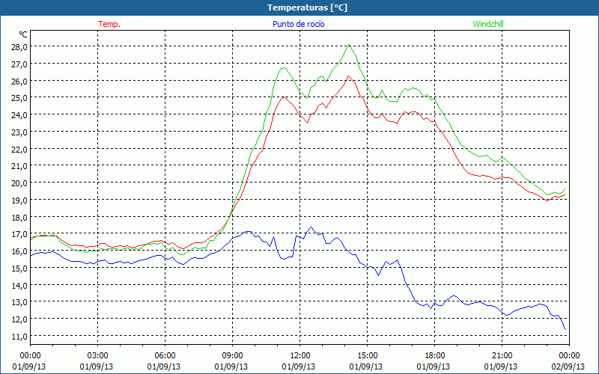Click the 13,0 y-axis value
The height and width of the screenshot is (374, 599).
pyautogui.click(x=19, y=302)
